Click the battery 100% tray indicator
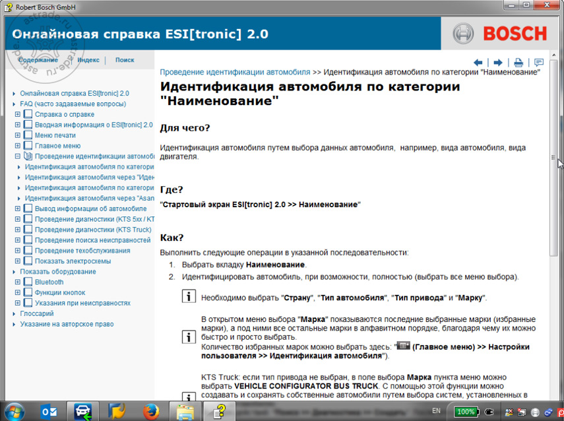564x421 pixels. pyautogui.click(x=466, y=412)
